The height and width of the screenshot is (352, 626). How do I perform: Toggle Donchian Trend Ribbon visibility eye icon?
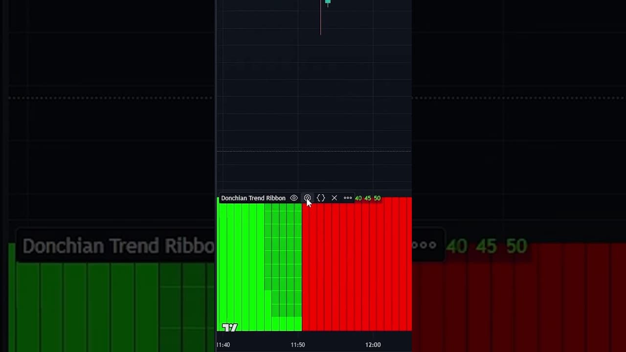[294, 198]
